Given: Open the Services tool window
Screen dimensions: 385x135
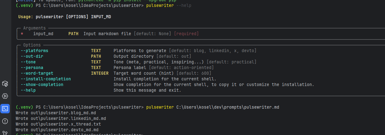Looking at the screenshot, I should point(5,96).
